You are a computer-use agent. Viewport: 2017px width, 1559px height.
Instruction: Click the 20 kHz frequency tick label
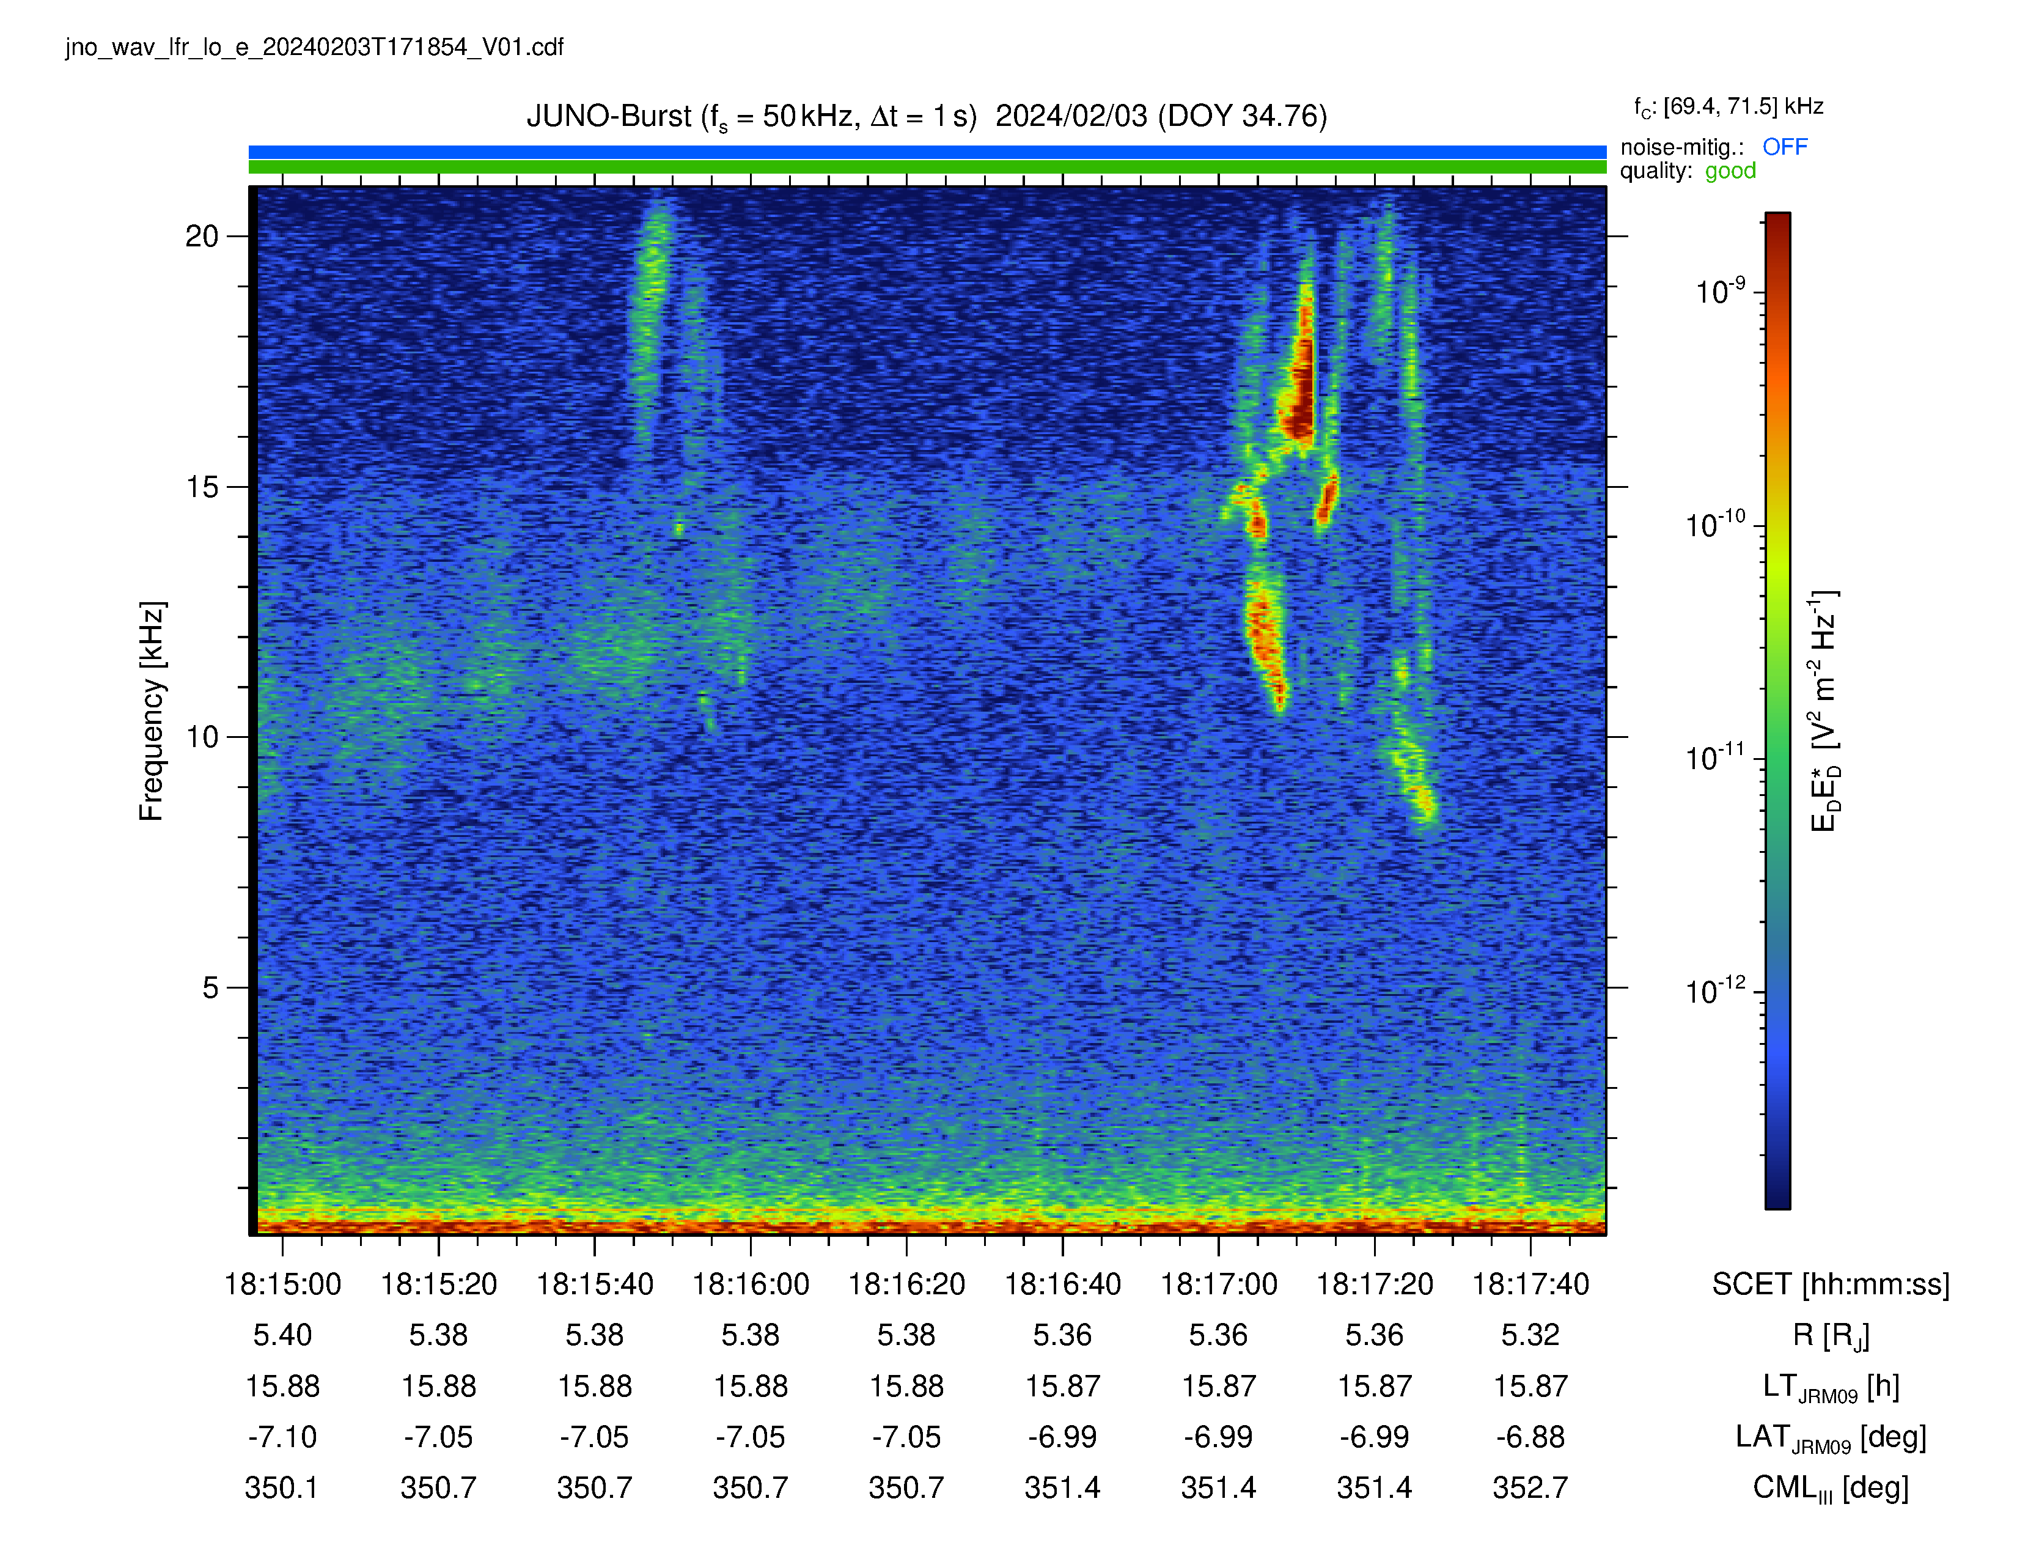pos(201,237)
